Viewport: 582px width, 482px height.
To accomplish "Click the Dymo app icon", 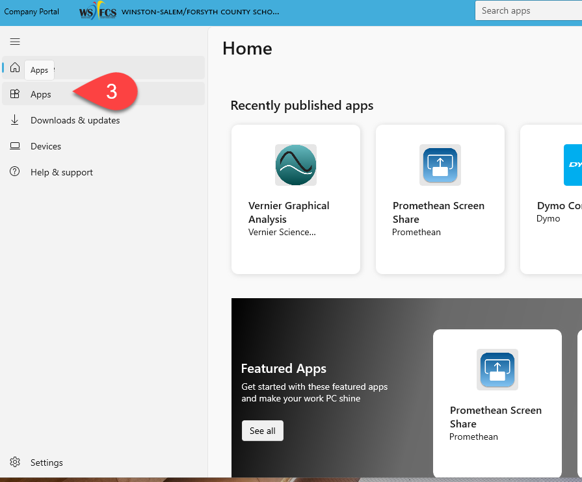I will 573,165.
